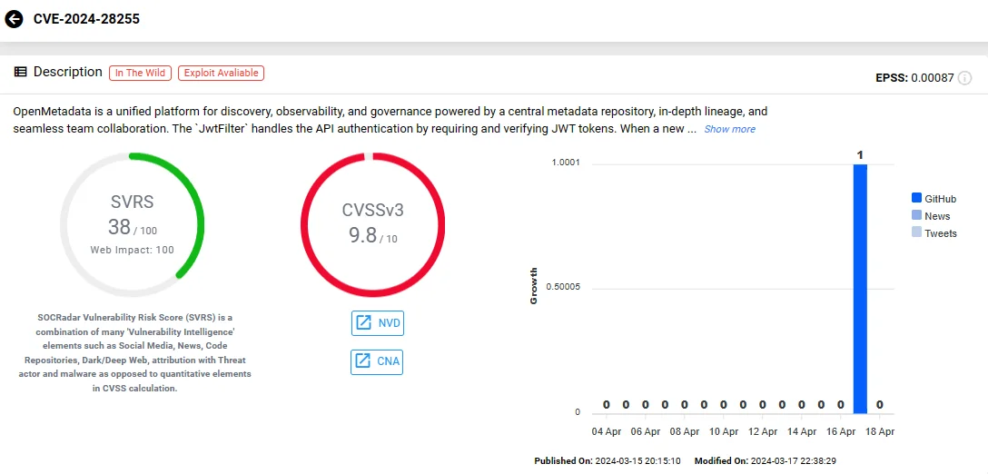Click the Description heading text
The width and height of the screenshot is (988, 474).
click(x=67, y=72)
